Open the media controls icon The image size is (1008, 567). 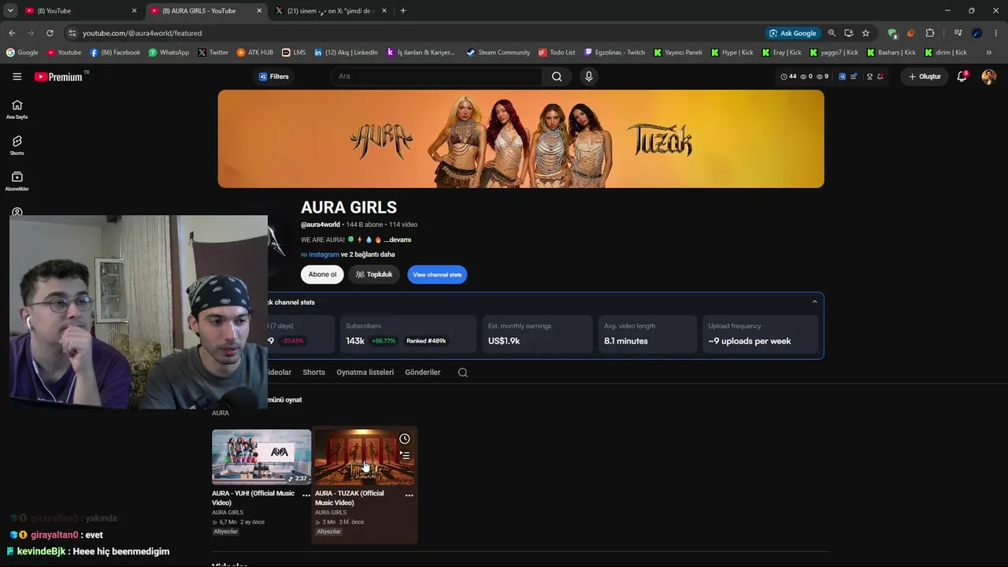tap(958, 33)
